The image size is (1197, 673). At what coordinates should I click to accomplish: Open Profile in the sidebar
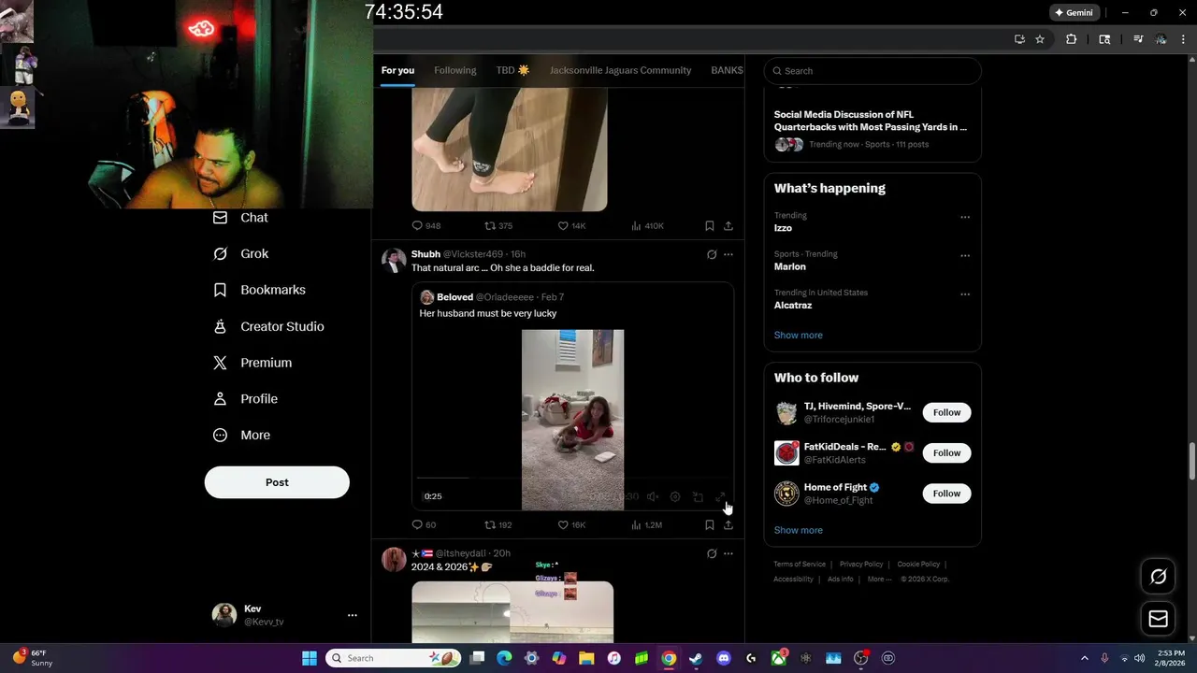(x=245, y=399)
